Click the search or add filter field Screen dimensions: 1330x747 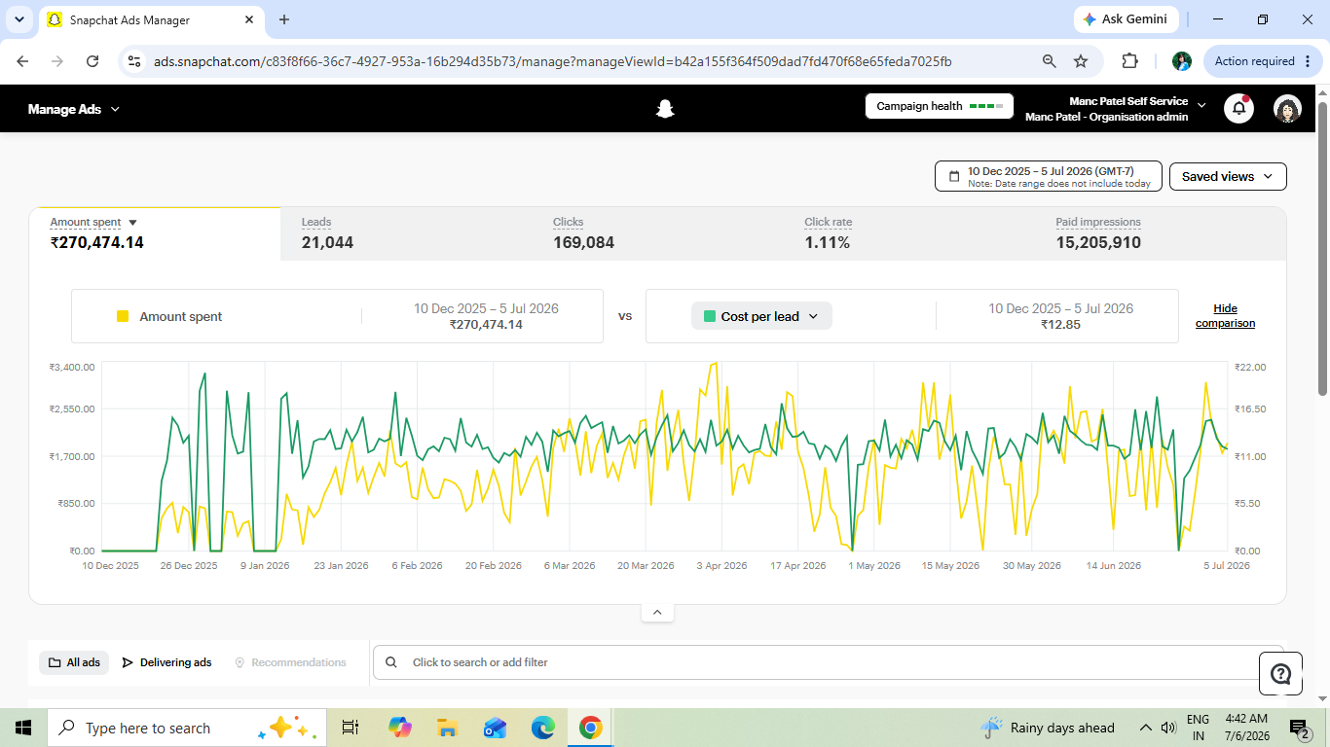point(828,662)
